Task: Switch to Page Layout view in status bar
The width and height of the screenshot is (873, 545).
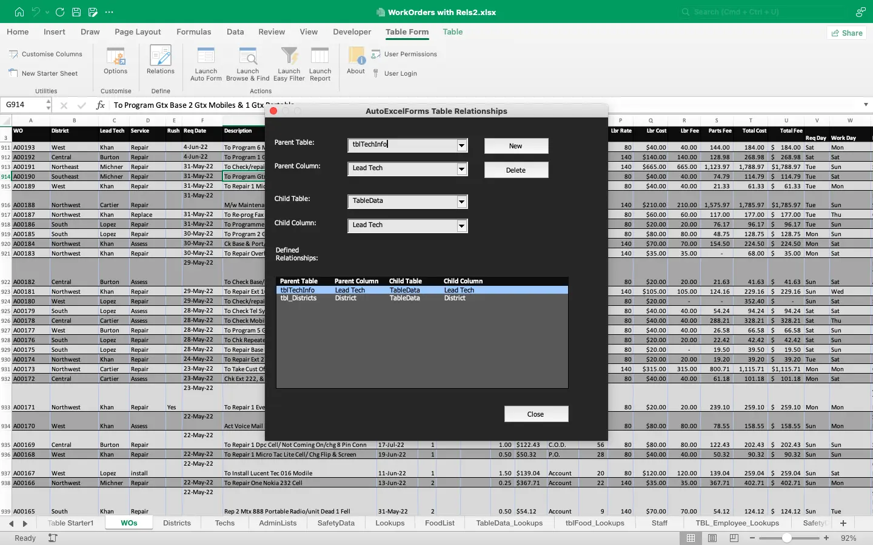Action: tap(712, 538)
